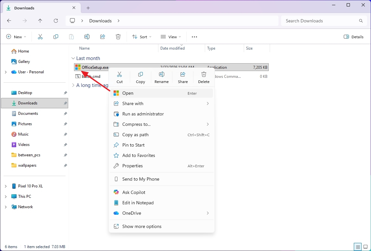This screenshot has width=371, height=251.
Task: Collapse the Last month group
Action: [73, 58]
